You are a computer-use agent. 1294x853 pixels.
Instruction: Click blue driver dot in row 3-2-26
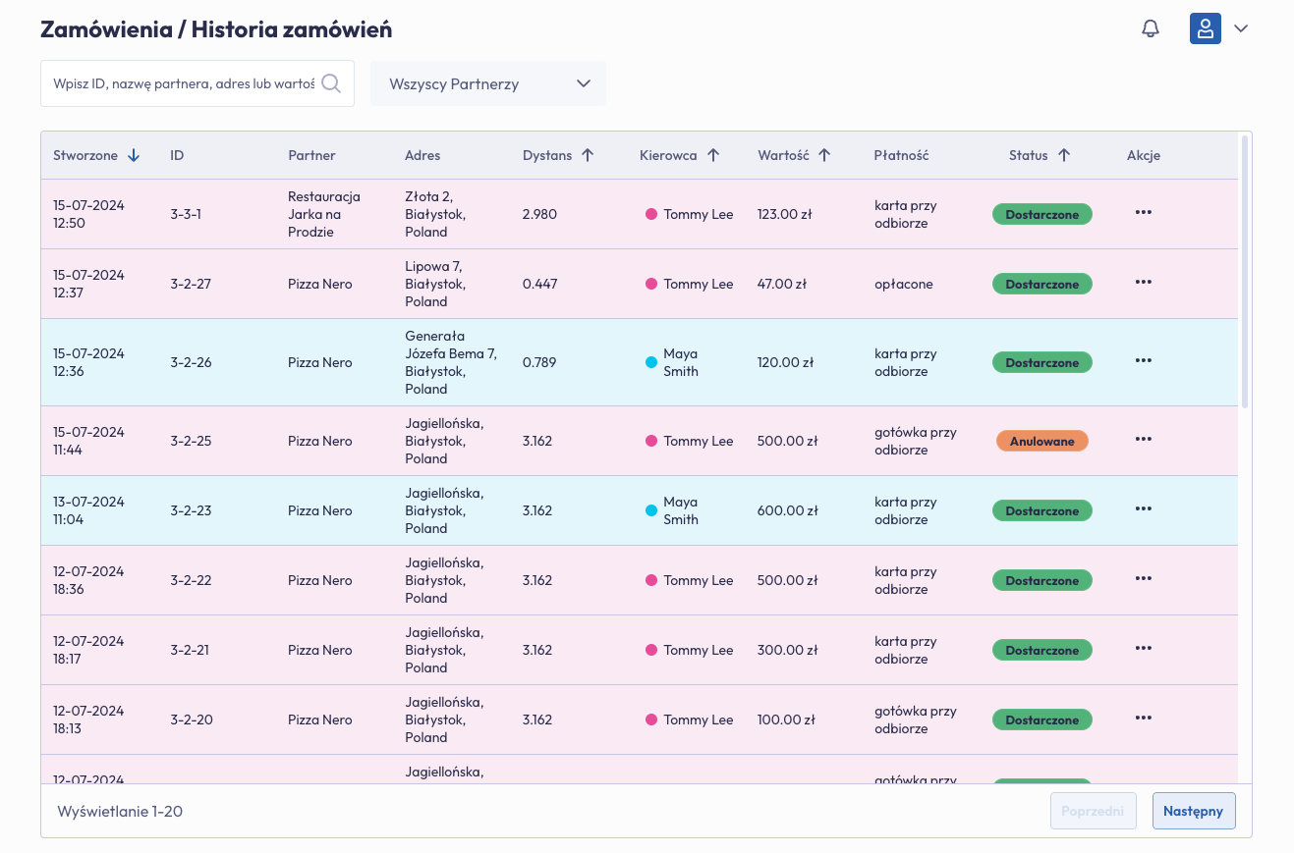650,362
